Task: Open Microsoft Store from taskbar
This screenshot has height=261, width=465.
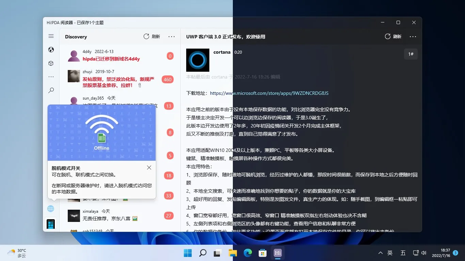Action: [262, 253]
